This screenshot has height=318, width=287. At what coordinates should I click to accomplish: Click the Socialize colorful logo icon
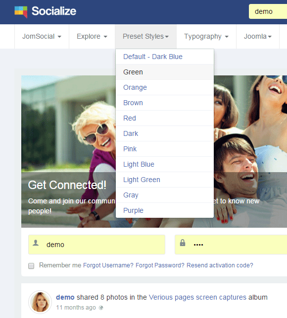(x=21, y=12)
